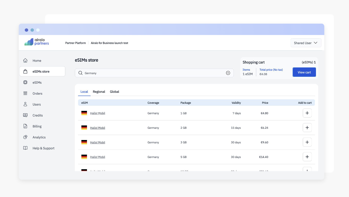Click the Orders stack icon

point(25,93)
